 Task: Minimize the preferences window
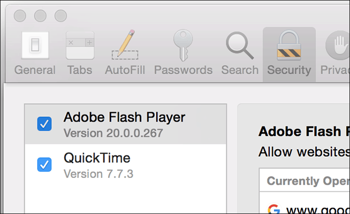click(40, 16)
